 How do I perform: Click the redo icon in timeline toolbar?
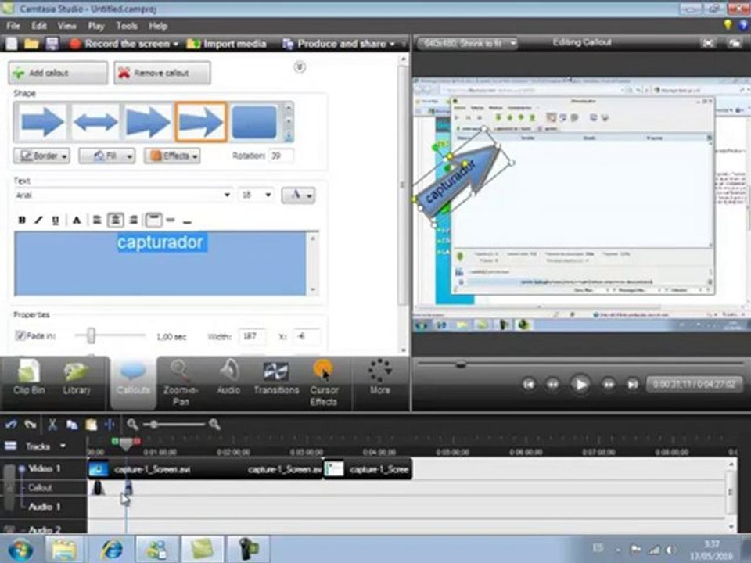(x=31, y=425)
